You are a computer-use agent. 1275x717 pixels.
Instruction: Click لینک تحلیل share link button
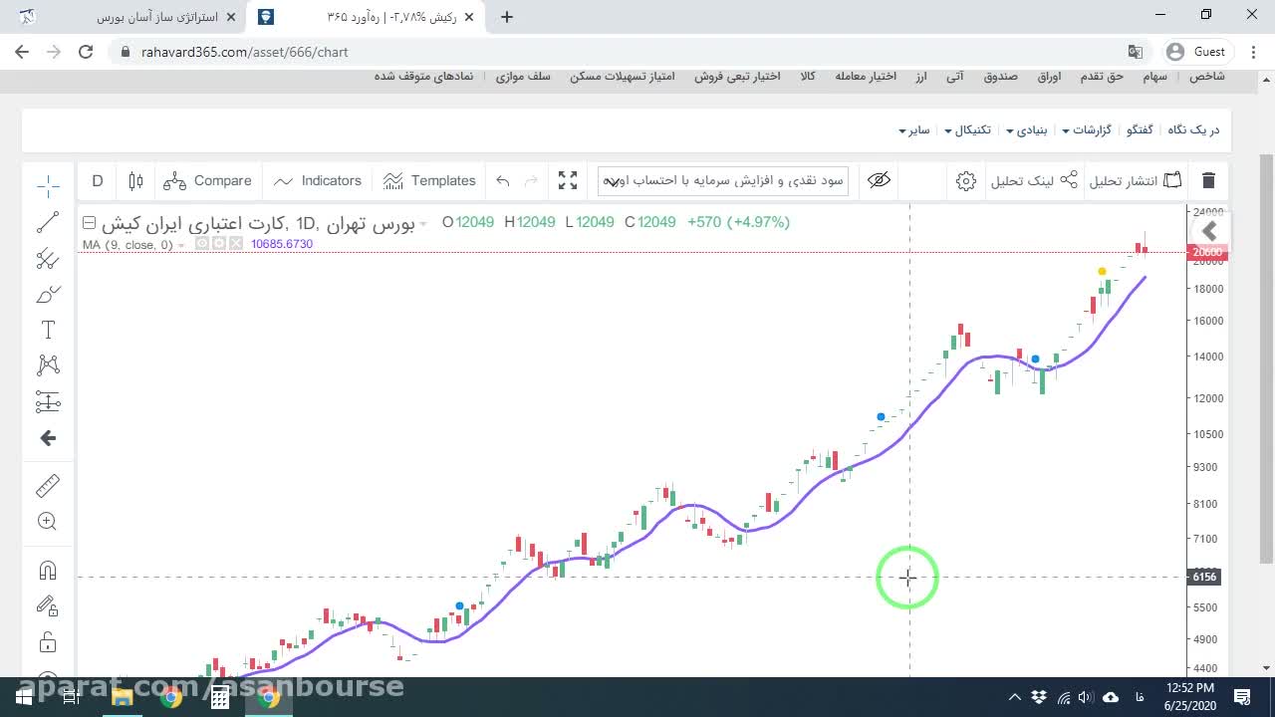click(1034, 180)
